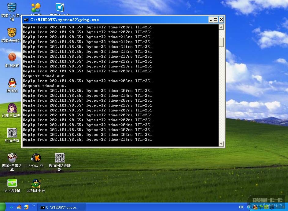Maximize the ping.exe console window
This screenshot has height=211, width=288.
tap(216, 20)
